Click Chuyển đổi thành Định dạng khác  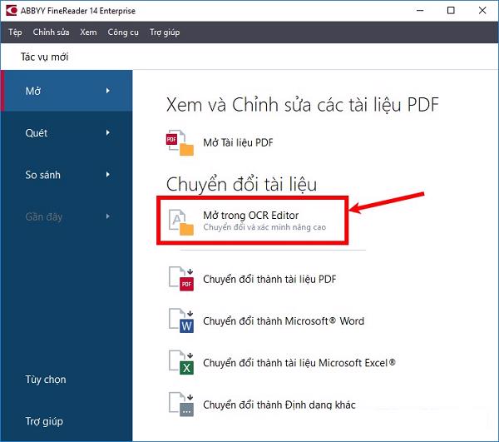pos(279,405)
